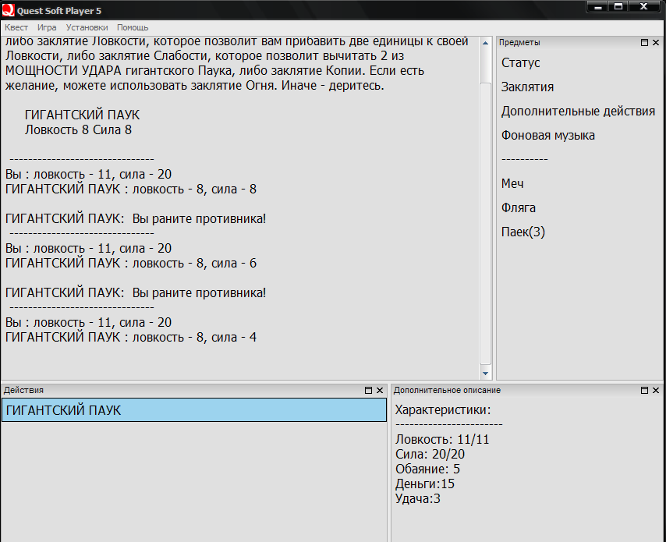Open the Игра menu

(x=47, y=27)
